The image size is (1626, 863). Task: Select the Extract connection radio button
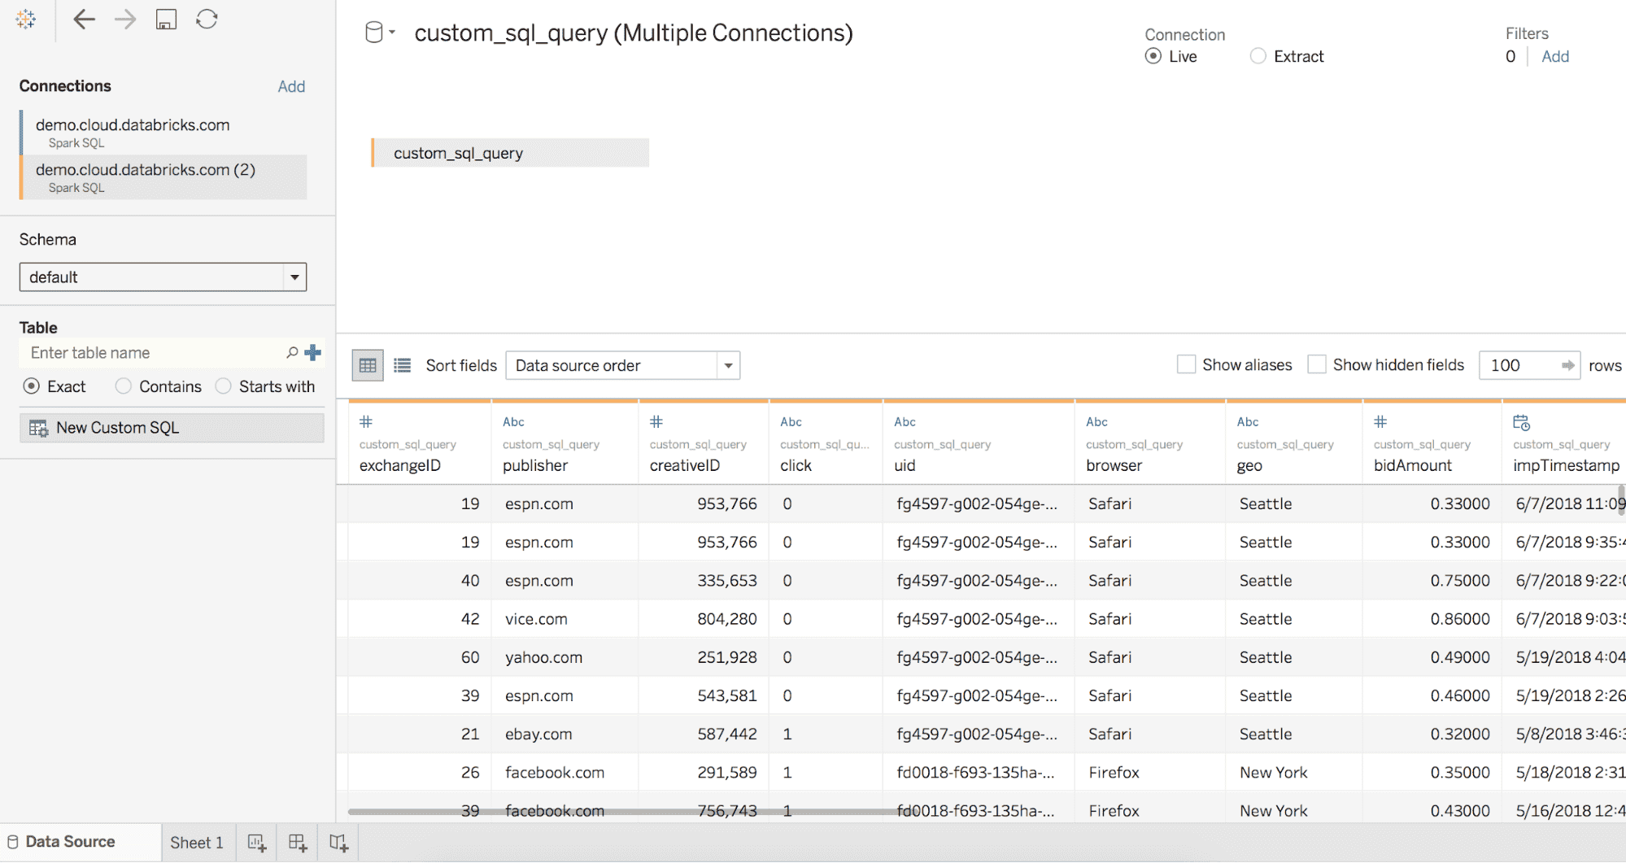1258,56
